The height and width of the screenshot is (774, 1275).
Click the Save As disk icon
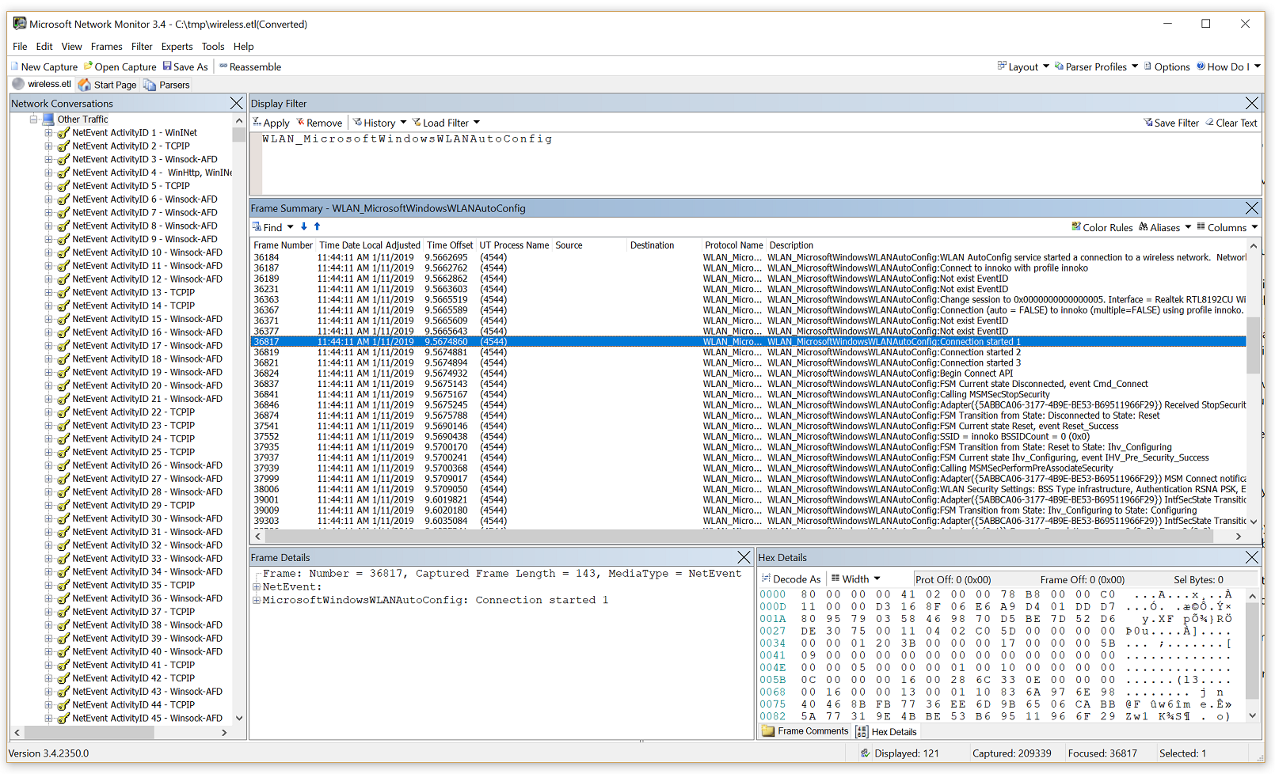point(167,67)
